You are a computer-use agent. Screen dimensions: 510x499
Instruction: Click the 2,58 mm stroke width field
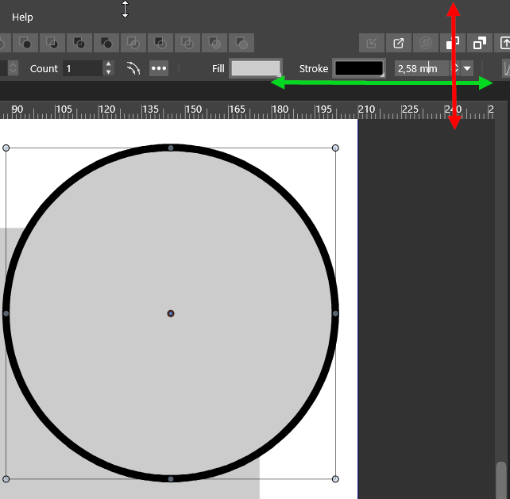[419, 69]
